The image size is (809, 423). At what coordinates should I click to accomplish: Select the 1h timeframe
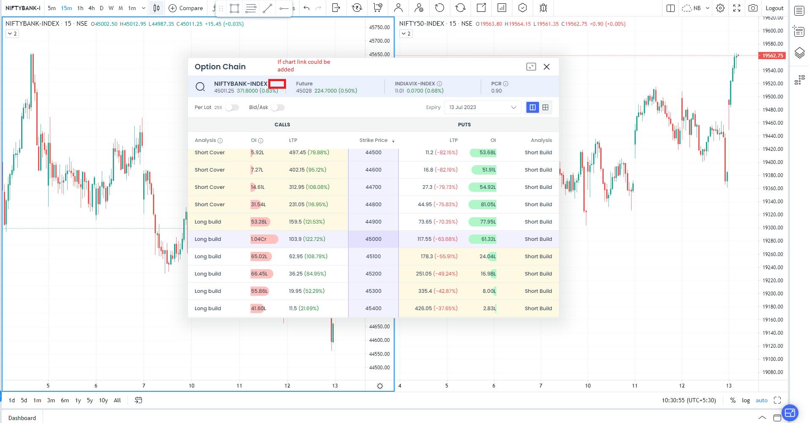(80, 8)
